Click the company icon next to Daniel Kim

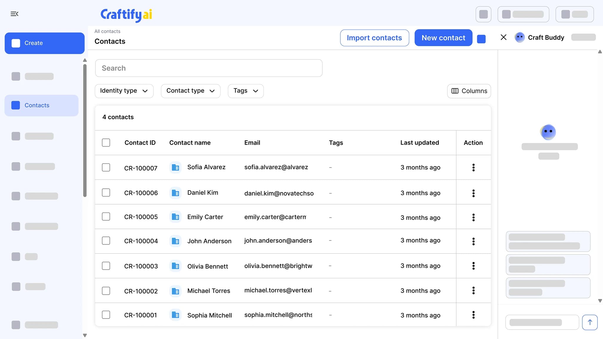click(175, 193)
